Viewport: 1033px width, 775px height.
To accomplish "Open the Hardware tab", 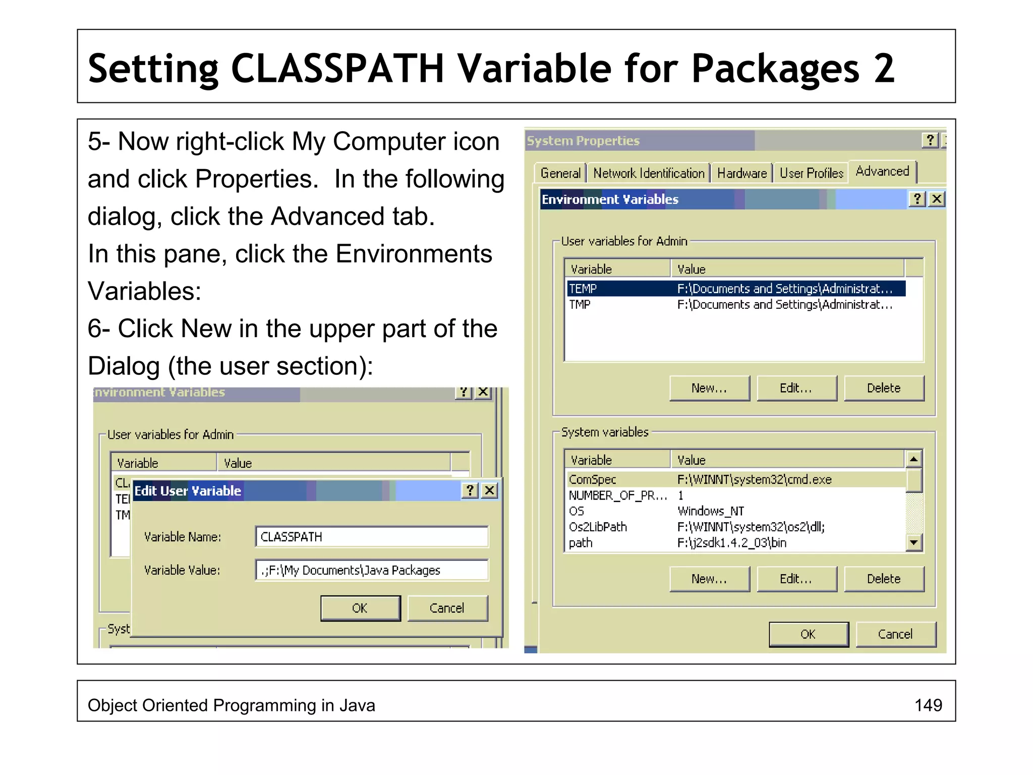I will point(741,173).
